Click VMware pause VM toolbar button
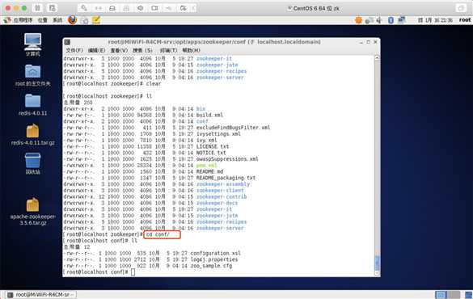This screenshot has width=473, height=299. tap(38, 8)
